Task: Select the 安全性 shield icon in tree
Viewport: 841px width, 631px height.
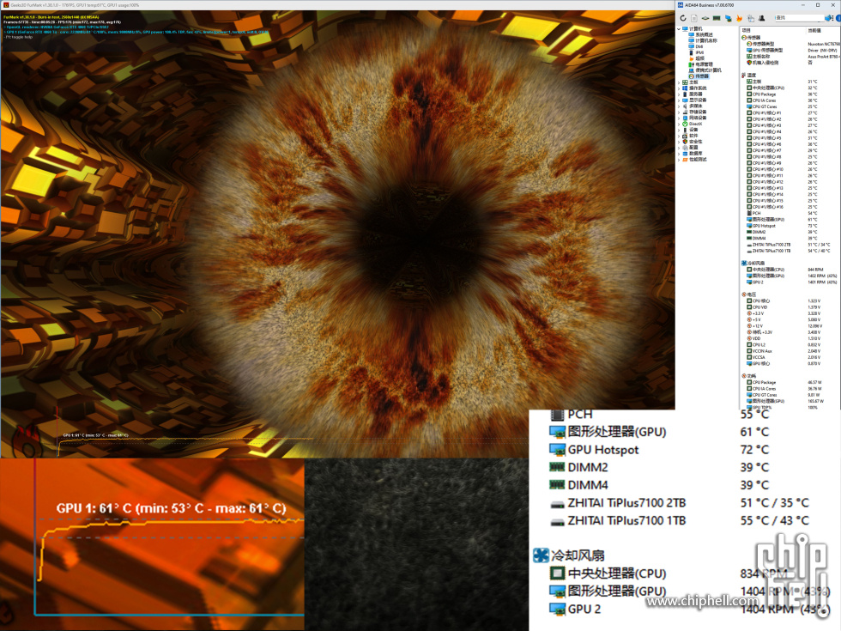Action: point(686,141)
